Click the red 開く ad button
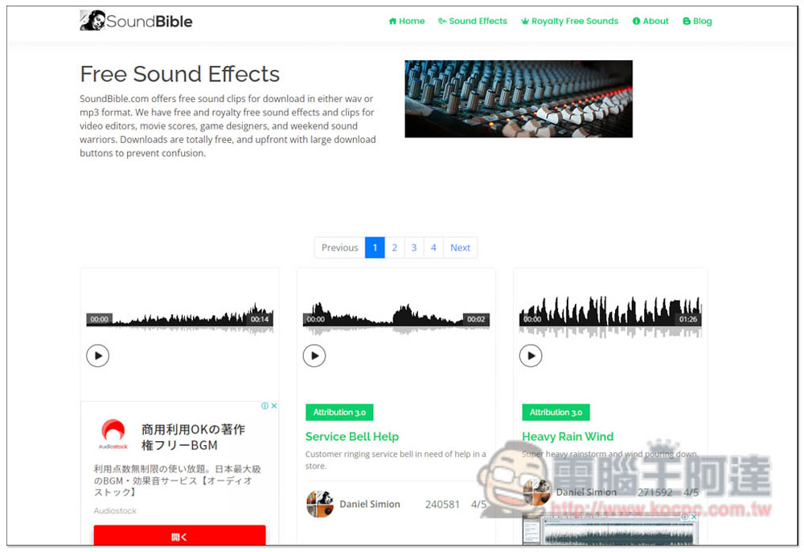Image resolution: width=804 pixels, height=552 pixels. tap(179, 536)
